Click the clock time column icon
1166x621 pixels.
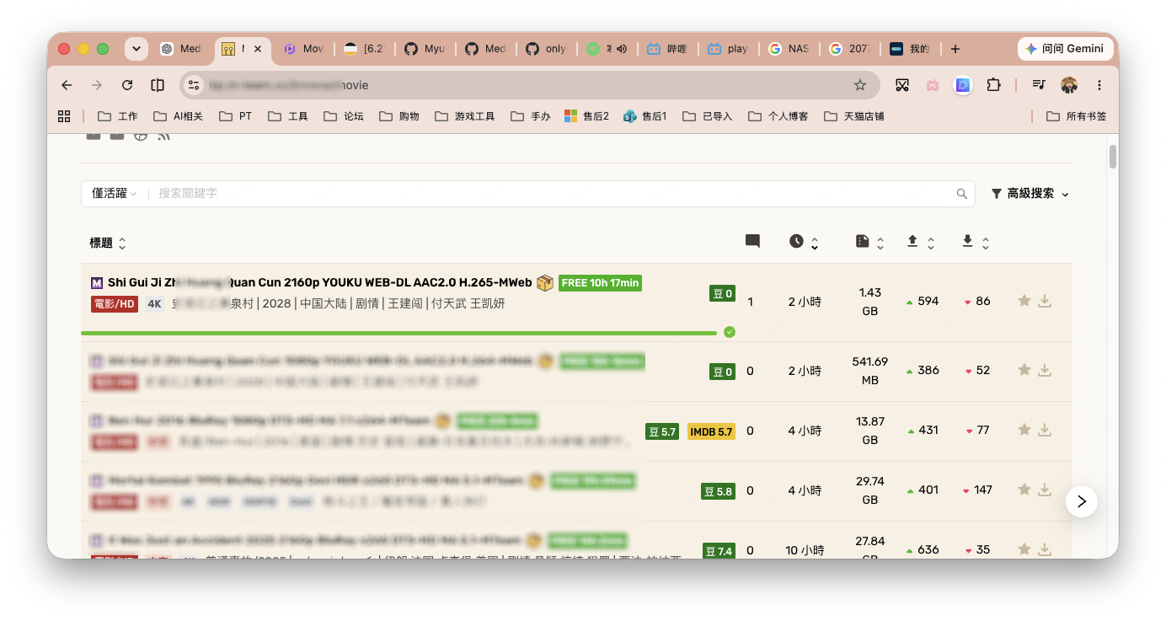tap(796, 242)
